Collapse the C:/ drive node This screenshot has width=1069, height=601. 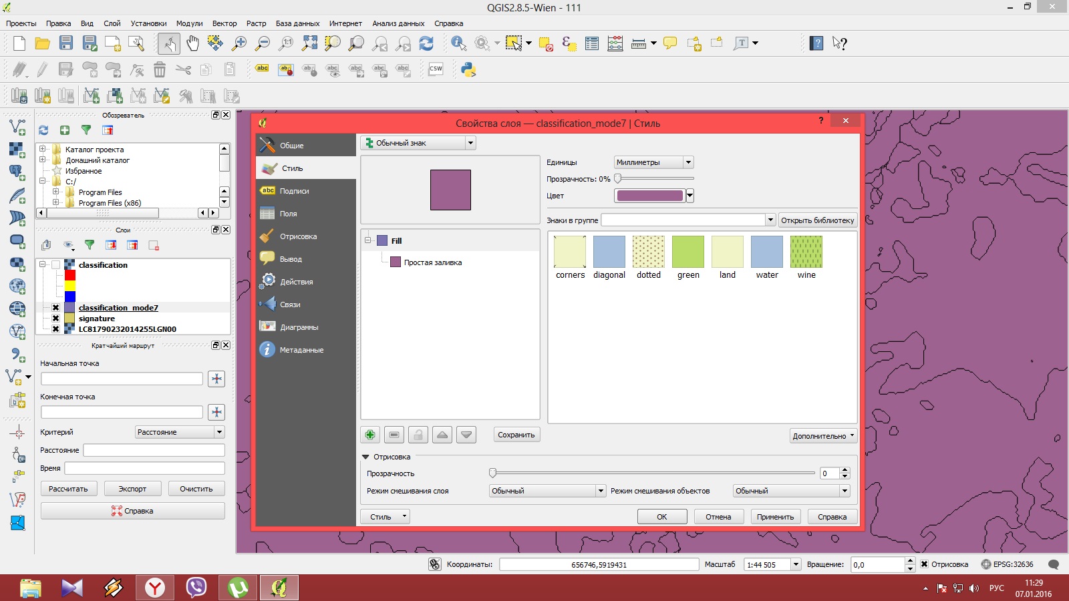point(43,181)
